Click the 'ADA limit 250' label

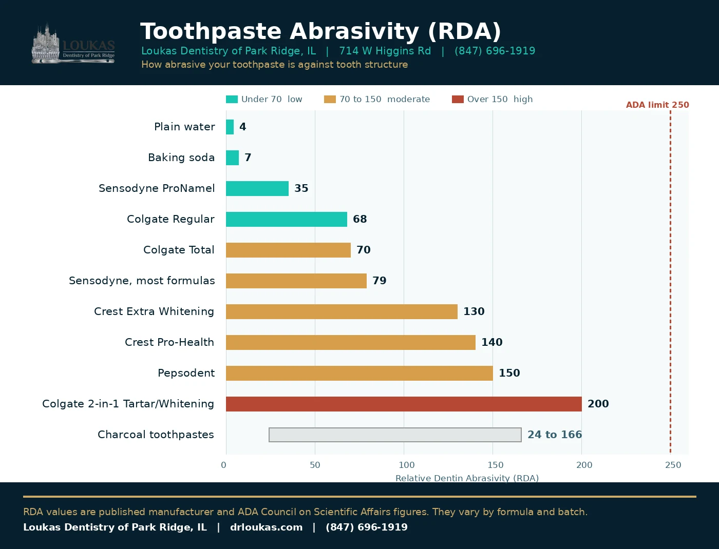[x=657, y=105]
